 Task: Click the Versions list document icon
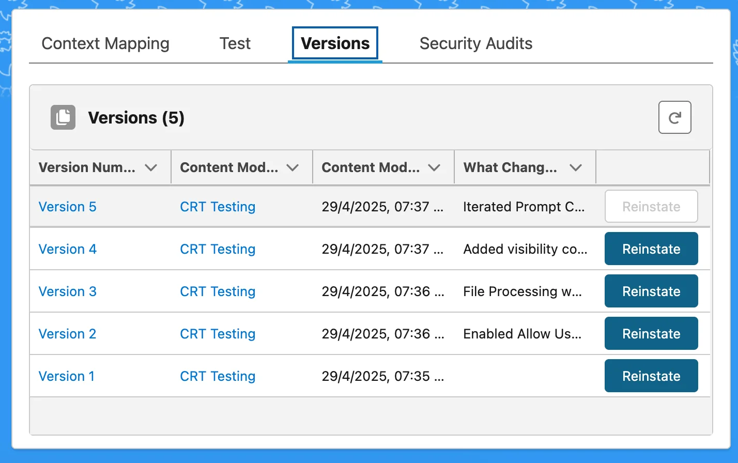point(63,117)
